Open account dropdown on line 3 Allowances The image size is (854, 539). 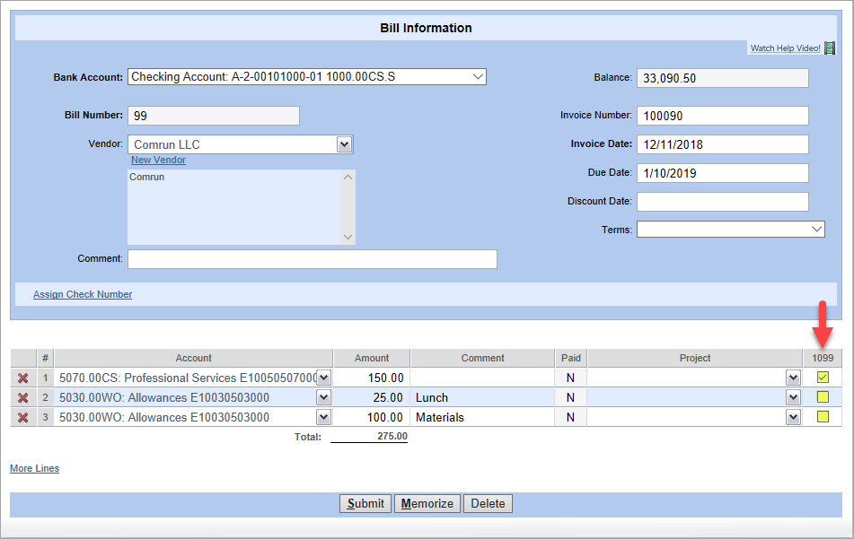[x=323, y=417]
